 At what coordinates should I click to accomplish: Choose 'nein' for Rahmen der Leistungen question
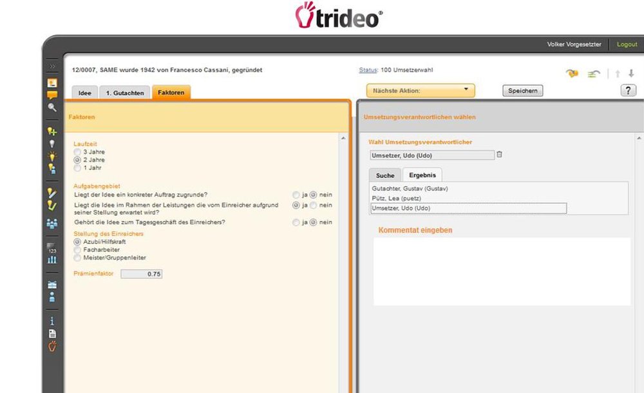pyautogui.click(x=314, y=205)
